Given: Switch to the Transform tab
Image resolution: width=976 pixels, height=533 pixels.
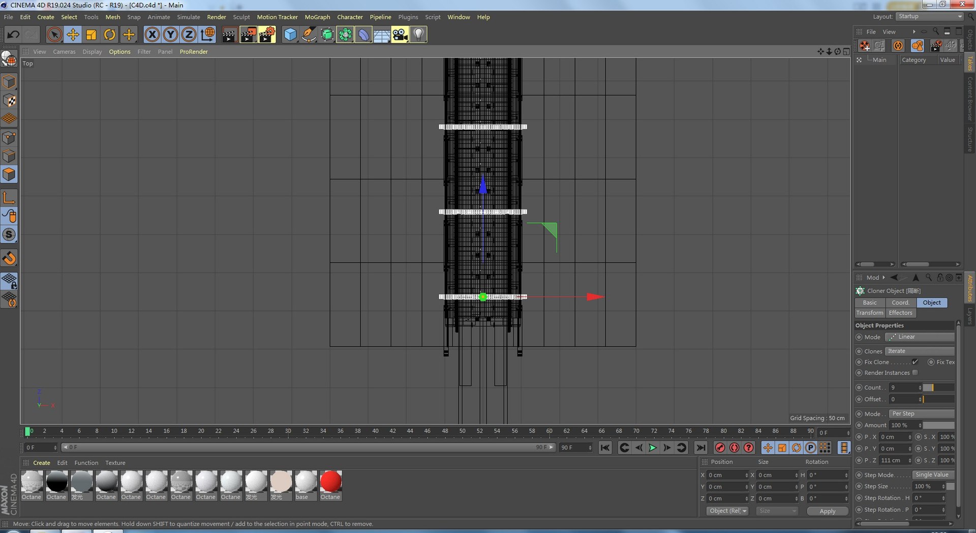Looking at the screenshot, I should pos(870,313).
